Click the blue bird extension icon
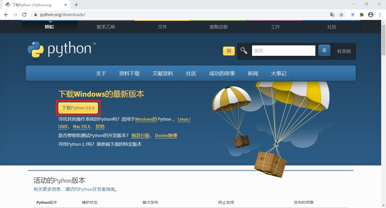 [353, 15]
